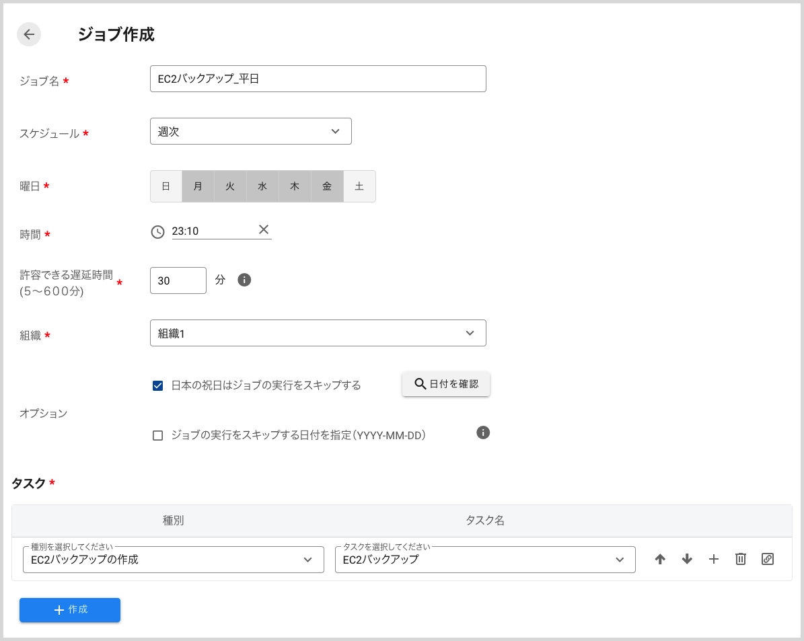The width and height of the screenshot is (804, 641).
Task: Clear the time field using the X icon
Action: (264, 229)
